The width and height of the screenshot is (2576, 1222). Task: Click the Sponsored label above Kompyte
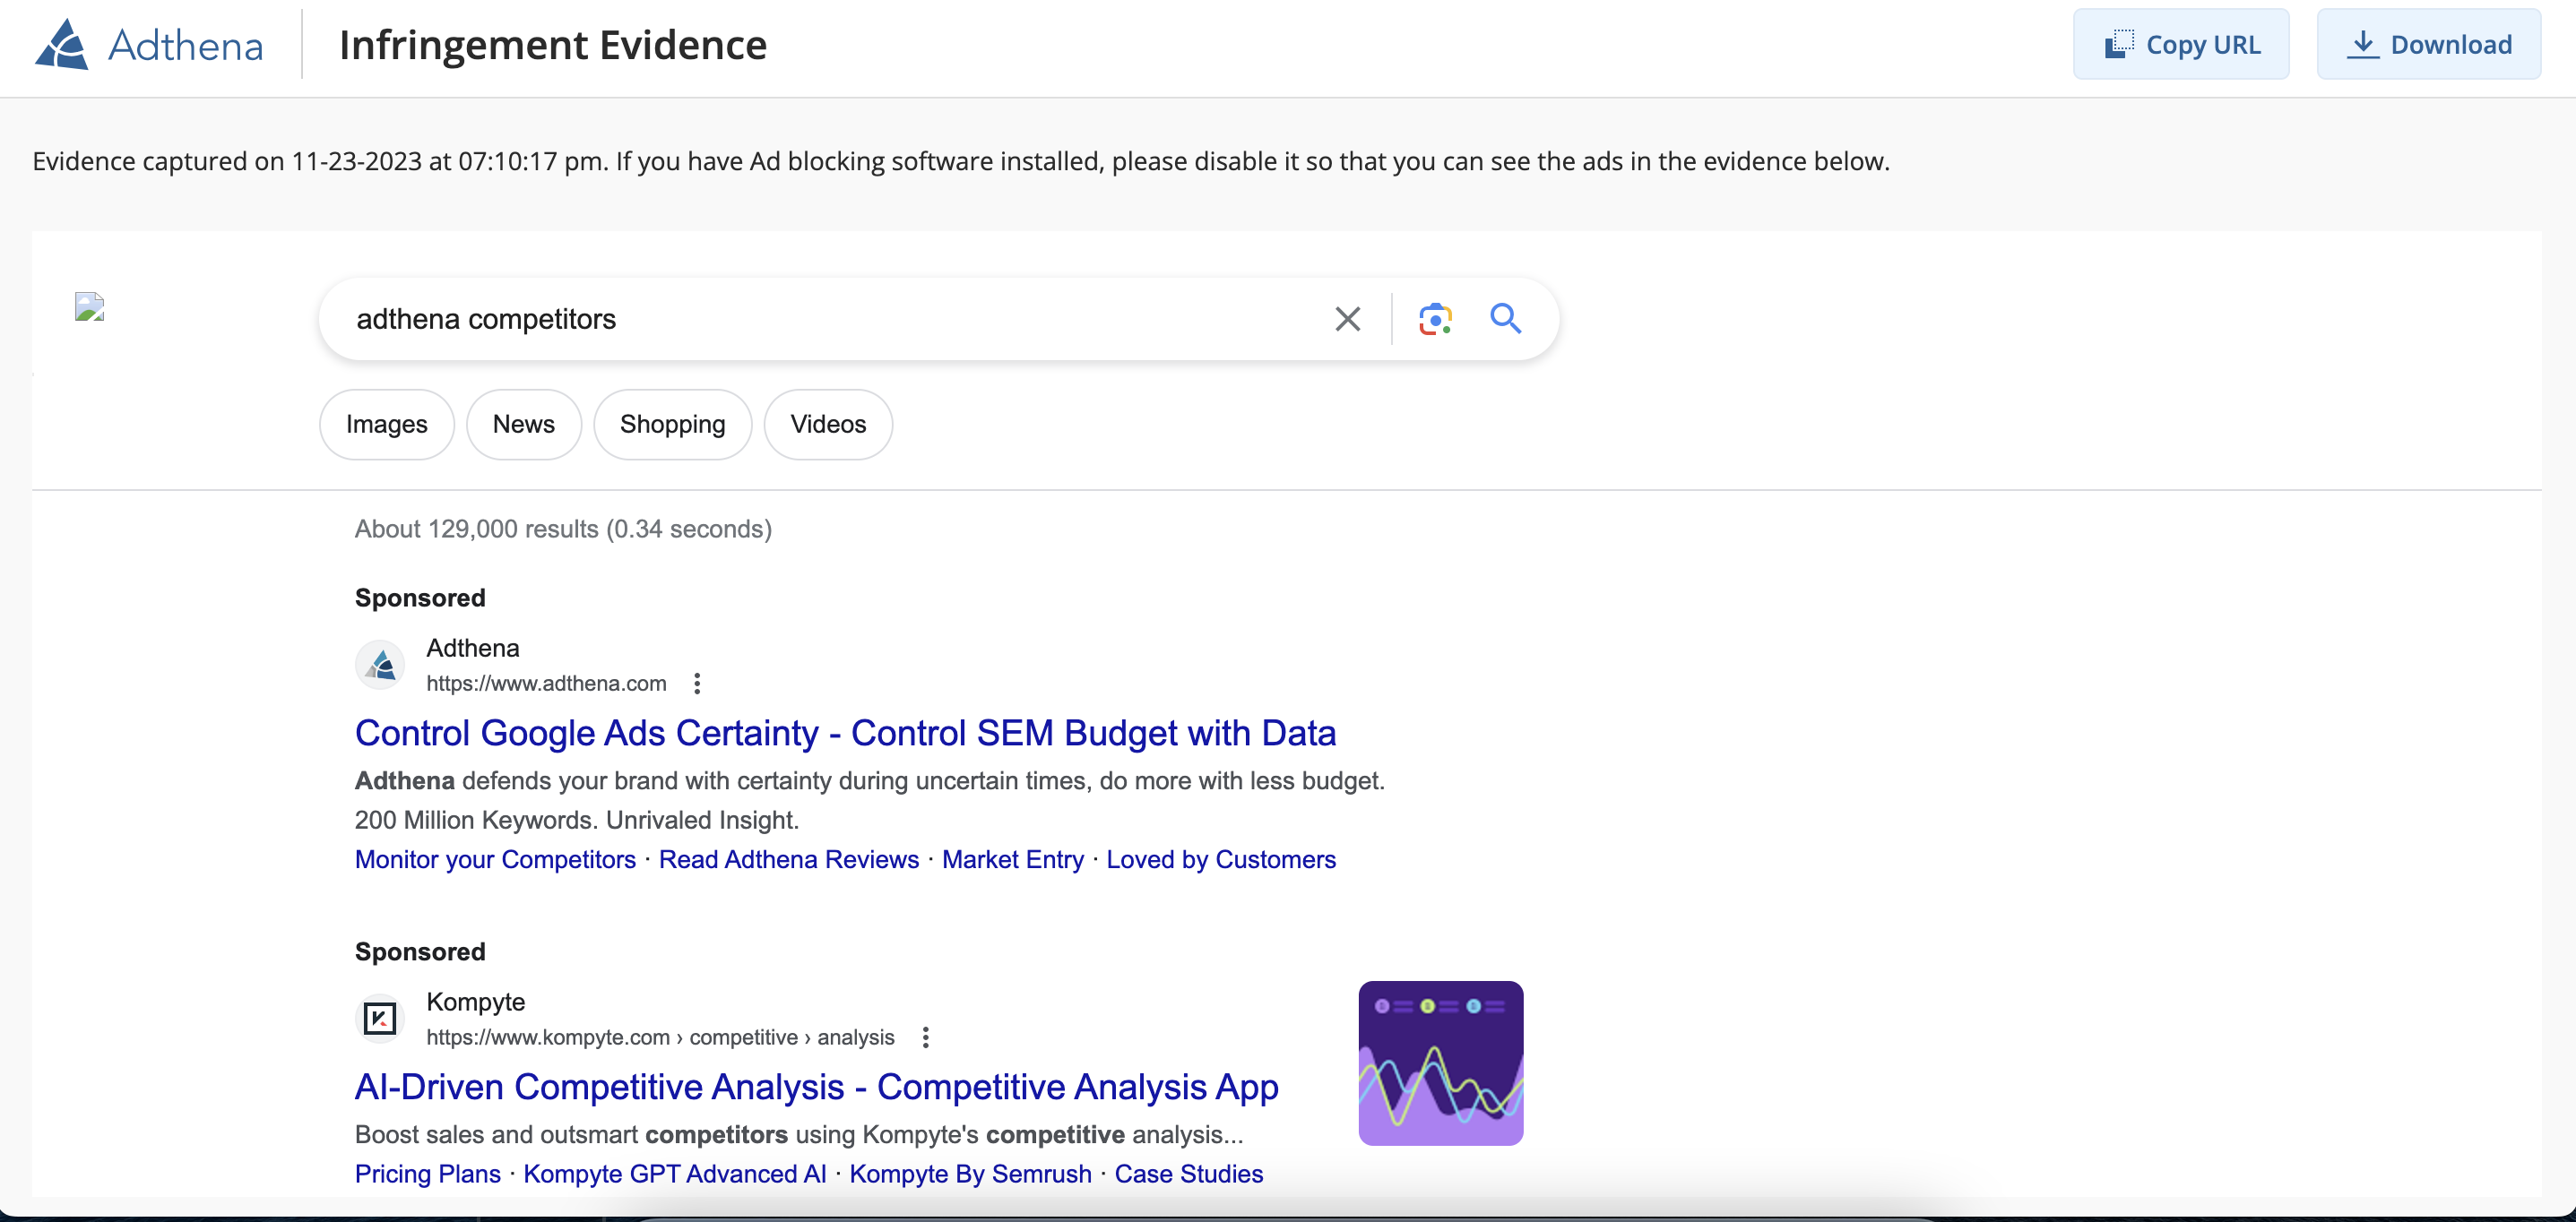point(420,951)
